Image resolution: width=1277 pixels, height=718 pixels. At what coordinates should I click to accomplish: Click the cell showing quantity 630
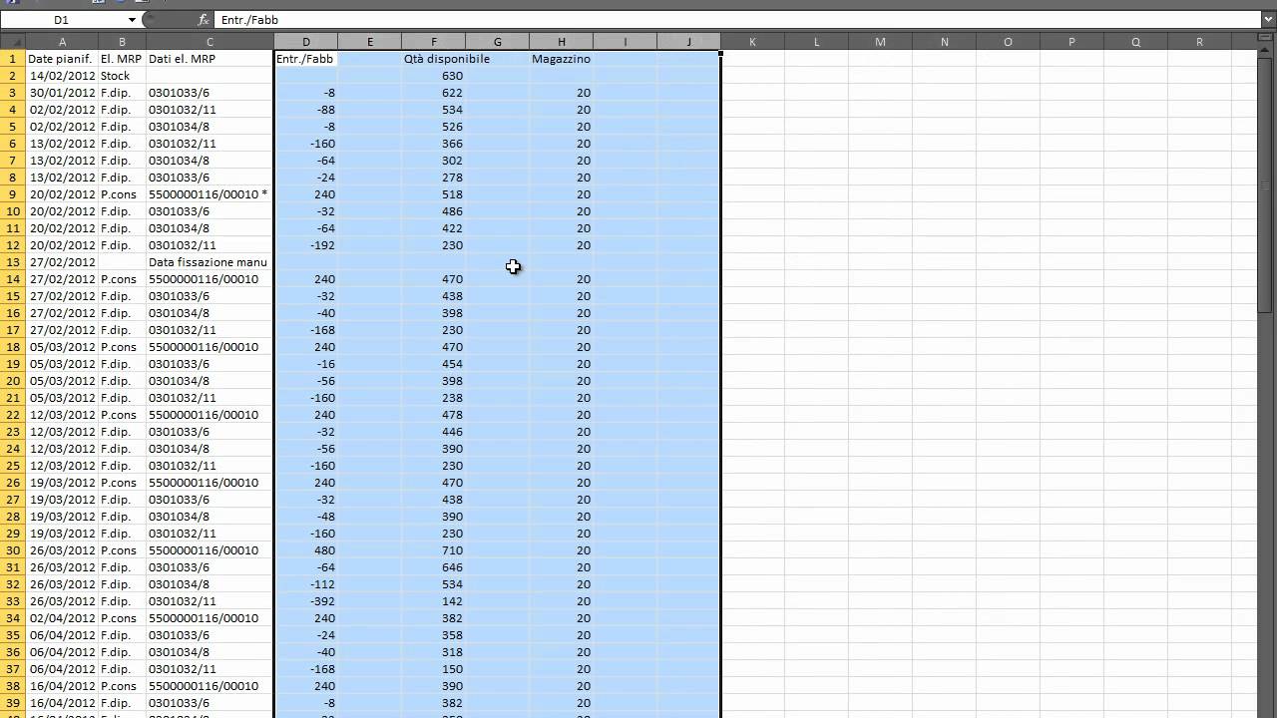pos(434,76)
